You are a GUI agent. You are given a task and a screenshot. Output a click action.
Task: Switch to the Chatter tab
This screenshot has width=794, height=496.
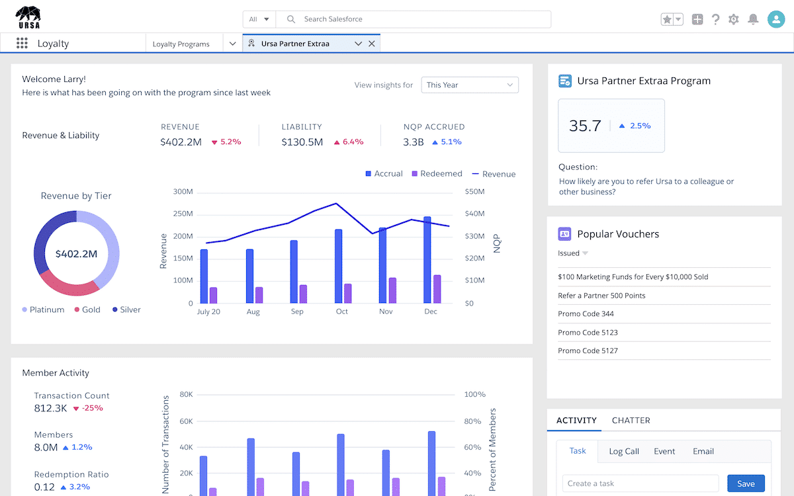pos(631,420)
